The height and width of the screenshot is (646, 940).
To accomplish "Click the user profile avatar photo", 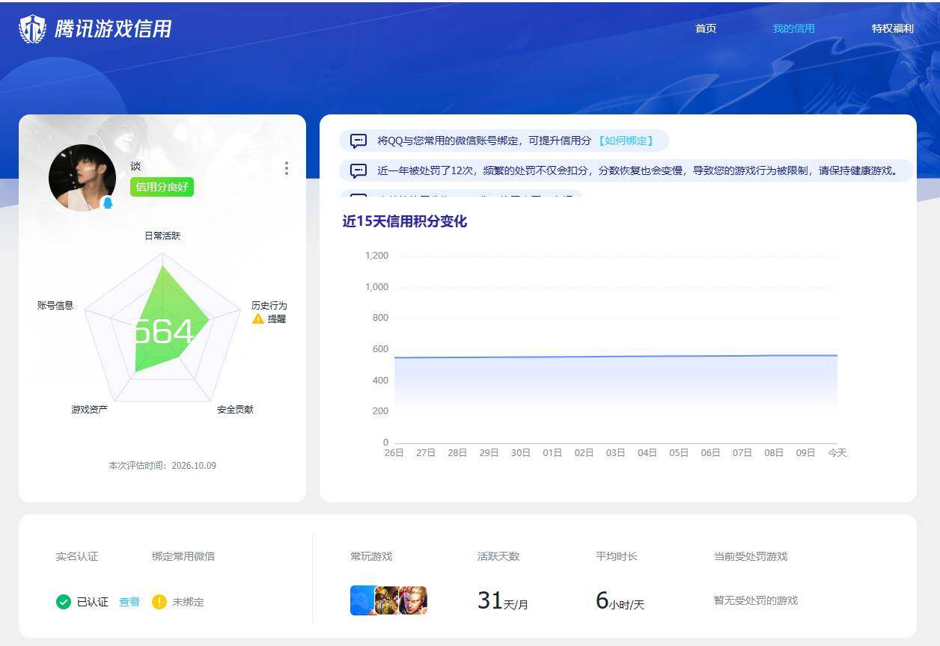I will tap(82, 178).
